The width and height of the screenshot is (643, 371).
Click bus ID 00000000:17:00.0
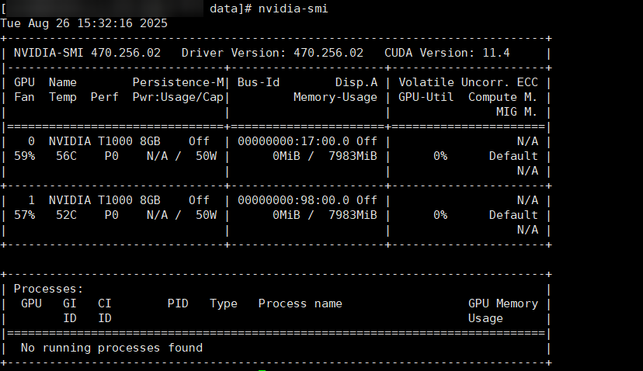tap(294, 141)
